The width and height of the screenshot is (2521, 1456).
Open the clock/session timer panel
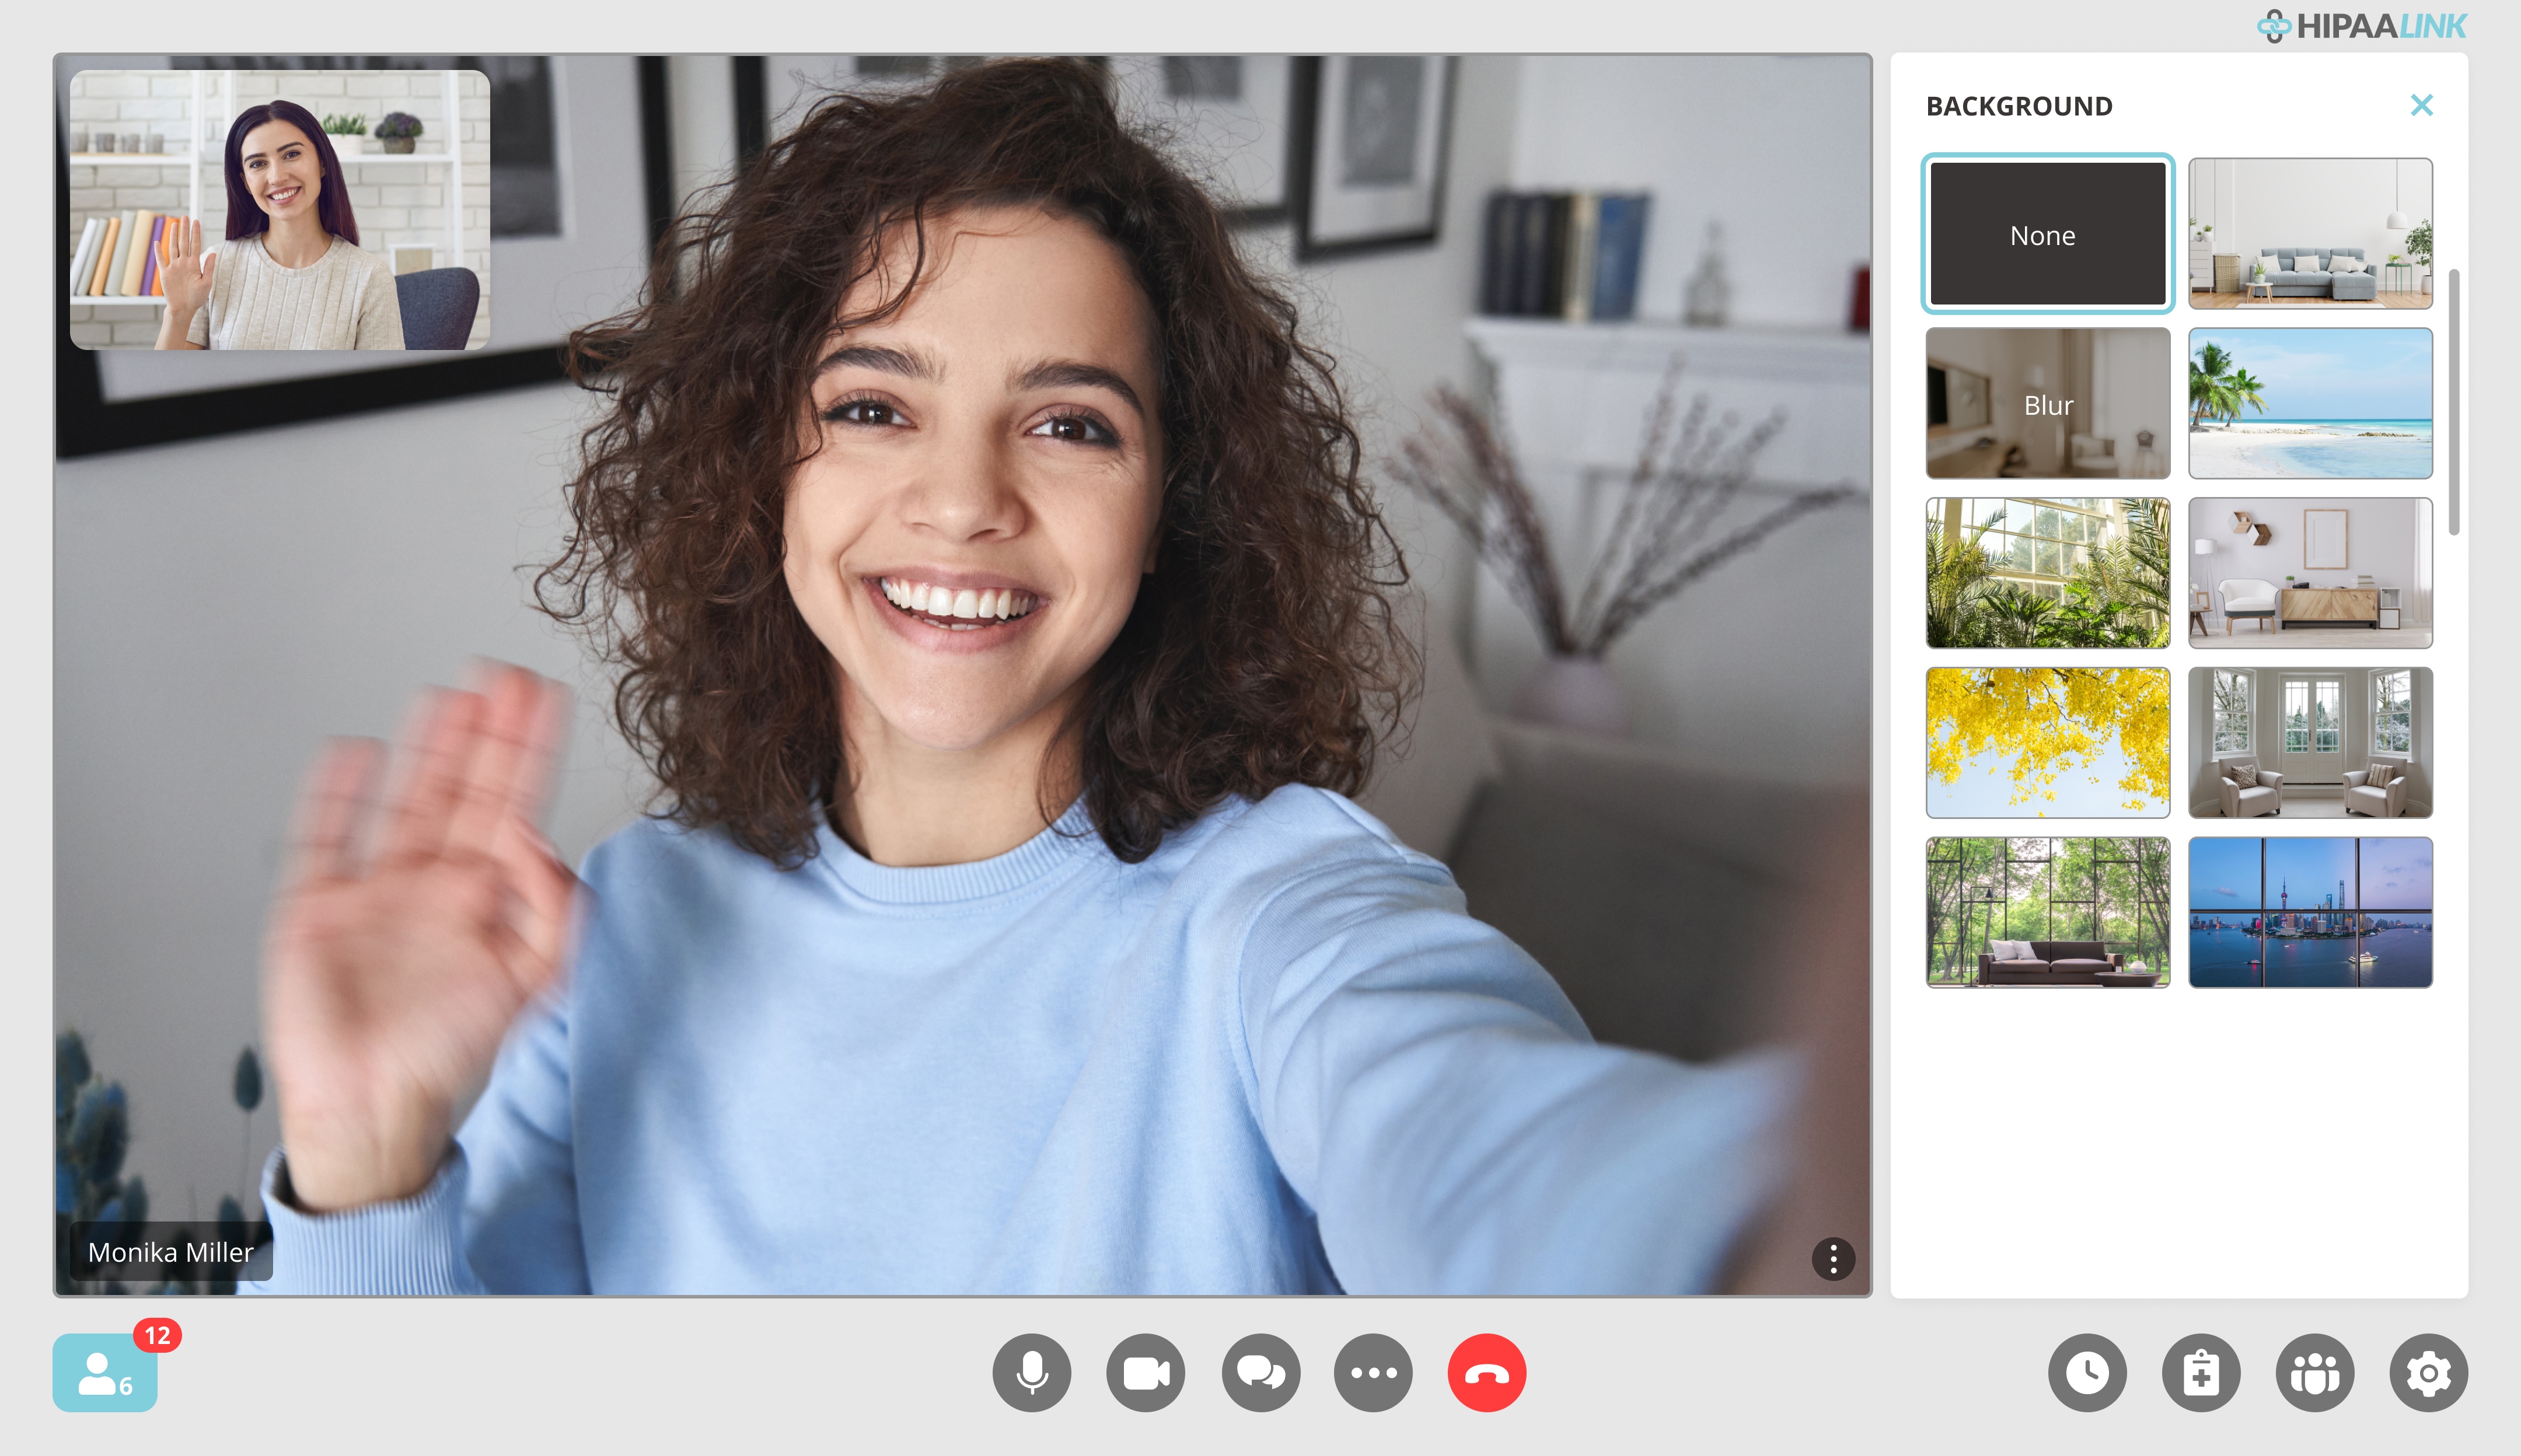pyautogui.click(x=2088, y=1373)
